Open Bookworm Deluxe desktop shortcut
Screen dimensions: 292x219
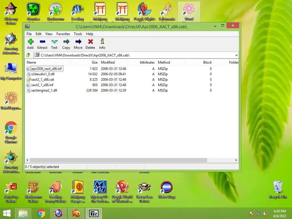tap(33, 192)
